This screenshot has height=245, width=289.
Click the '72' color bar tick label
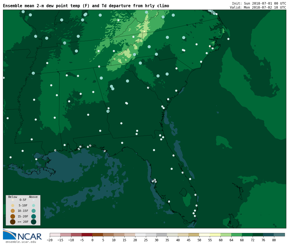click(x=253, y=240)
